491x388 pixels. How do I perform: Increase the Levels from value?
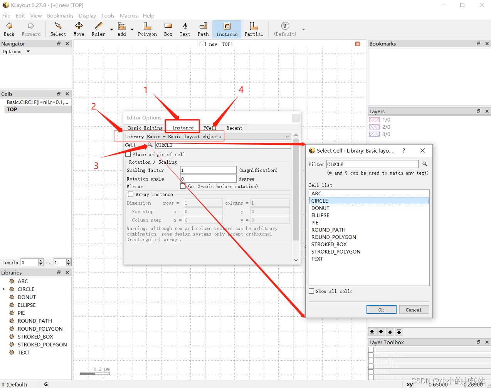click(40, 261)
